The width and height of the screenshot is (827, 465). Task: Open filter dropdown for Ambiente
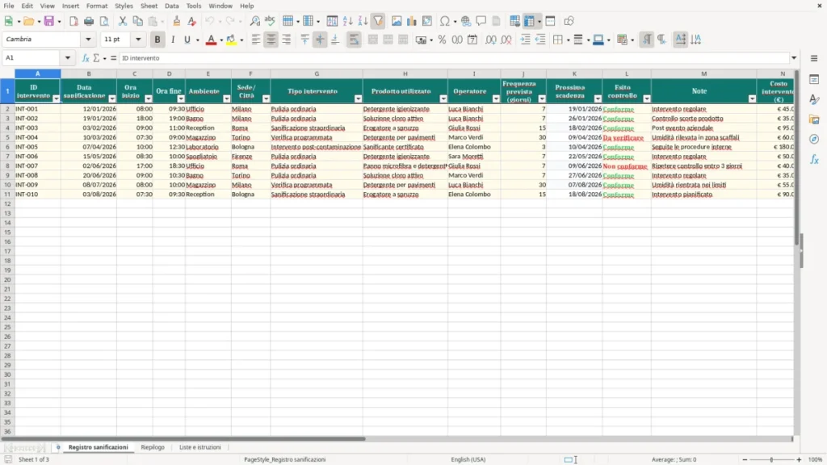[x=226, y=98]
